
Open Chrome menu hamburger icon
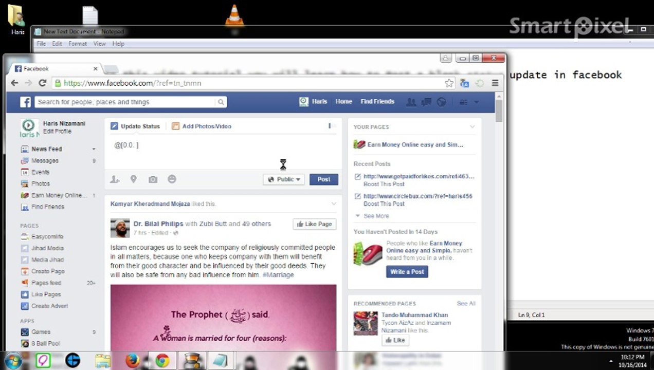pos(495,83)
